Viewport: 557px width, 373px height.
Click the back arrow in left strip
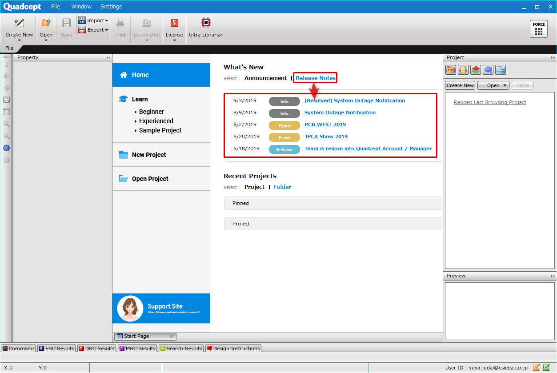[6, 76]
